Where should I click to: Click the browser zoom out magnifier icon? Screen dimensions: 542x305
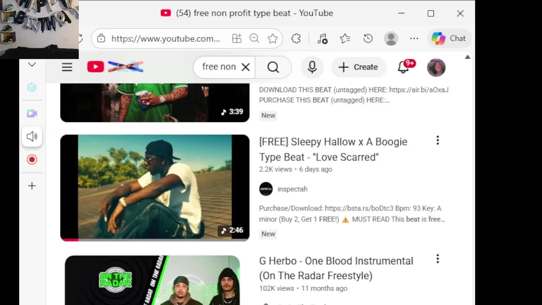pyautogui.click(x=254, y=39)
